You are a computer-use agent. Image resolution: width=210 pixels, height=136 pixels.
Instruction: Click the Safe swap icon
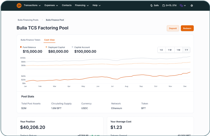[x=152, y=6]
